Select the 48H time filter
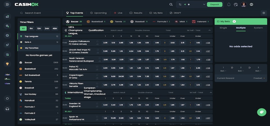This screenshot has width=270, height=126. coord(55,29)
